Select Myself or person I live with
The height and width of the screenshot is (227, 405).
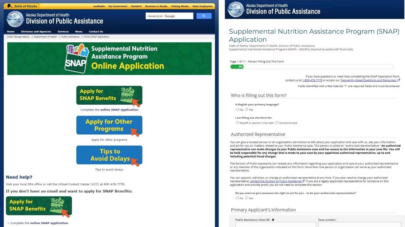pyautogui.click(x=237, y=123)
